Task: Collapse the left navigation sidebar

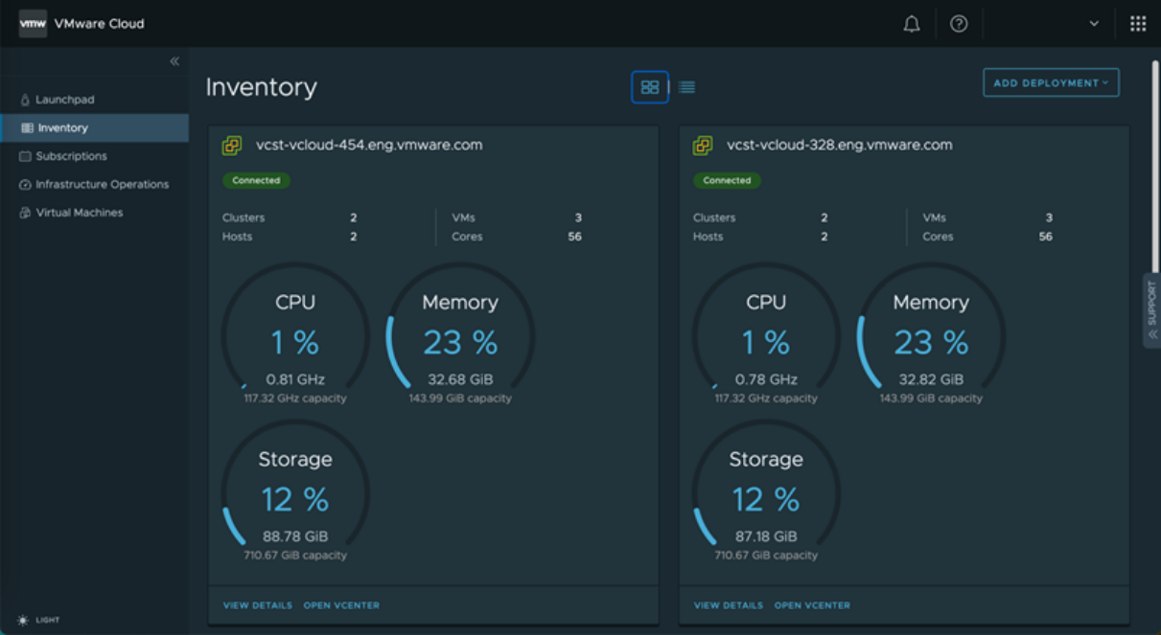Action: 174,61
